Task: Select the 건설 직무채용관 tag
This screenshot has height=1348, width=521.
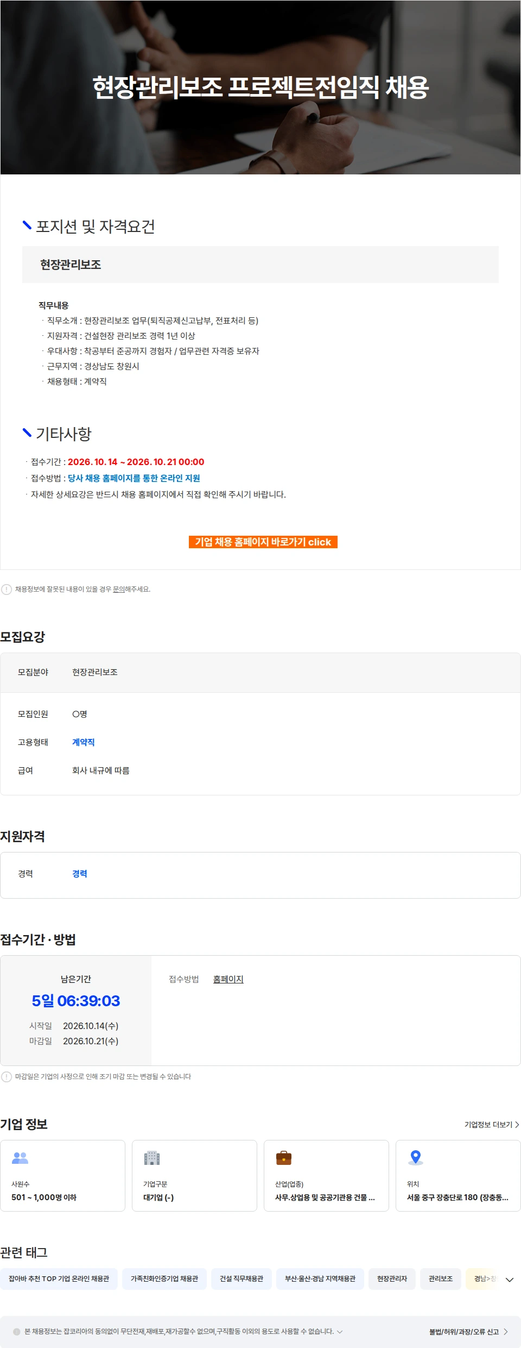Action: 242,1279
